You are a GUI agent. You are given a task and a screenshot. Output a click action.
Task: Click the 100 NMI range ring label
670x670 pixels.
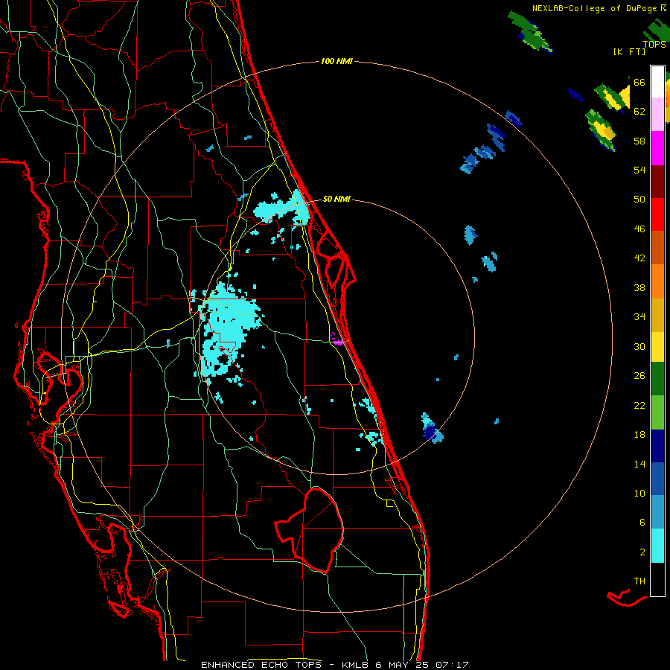coord(336,62)
